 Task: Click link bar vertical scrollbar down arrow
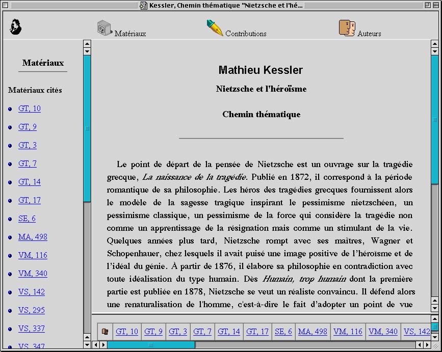click(x=435, y=337)
